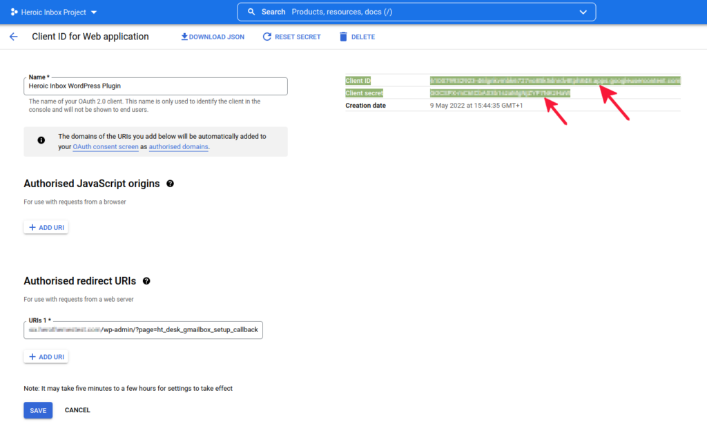
Task: Select the Client ID value text
Action: tap(555, 81)
